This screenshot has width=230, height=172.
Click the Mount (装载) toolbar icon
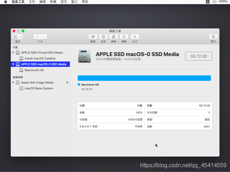click(135, 37)
